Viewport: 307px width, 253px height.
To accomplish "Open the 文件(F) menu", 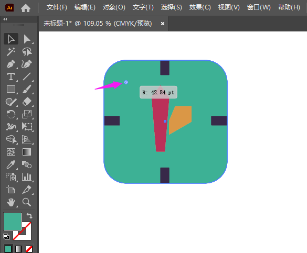I will tap(57, 7).
